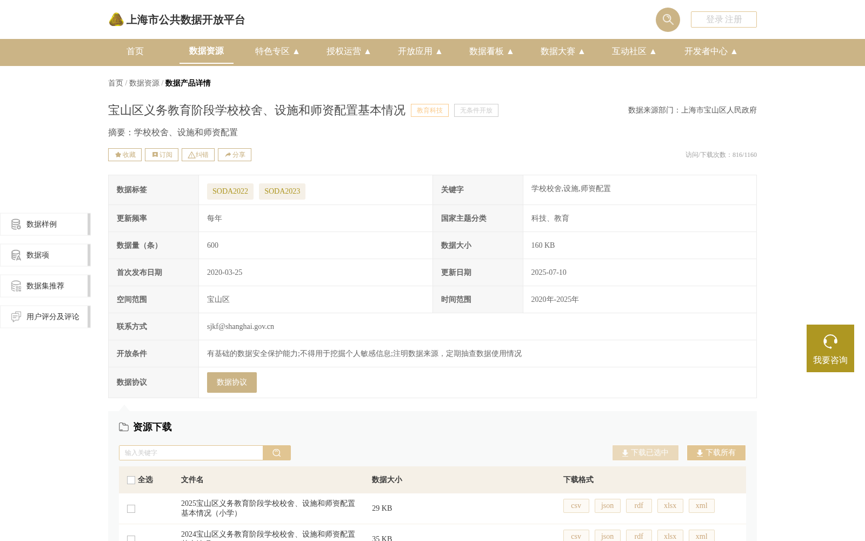The width and height of the screenshot is (865, 541).
Task: Download the 2024 file as json
Action: [x=608, y=536]
